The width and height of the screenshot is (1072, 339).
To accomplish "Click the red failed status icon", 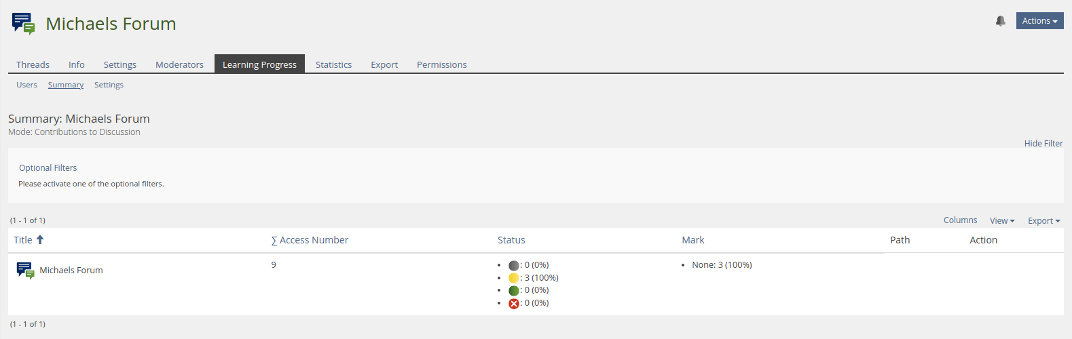I will tap(514, 304).
